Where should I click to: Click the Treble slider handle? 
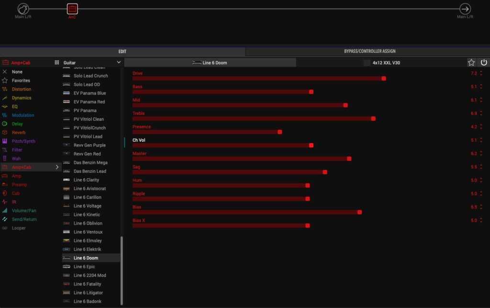(373, 118)
